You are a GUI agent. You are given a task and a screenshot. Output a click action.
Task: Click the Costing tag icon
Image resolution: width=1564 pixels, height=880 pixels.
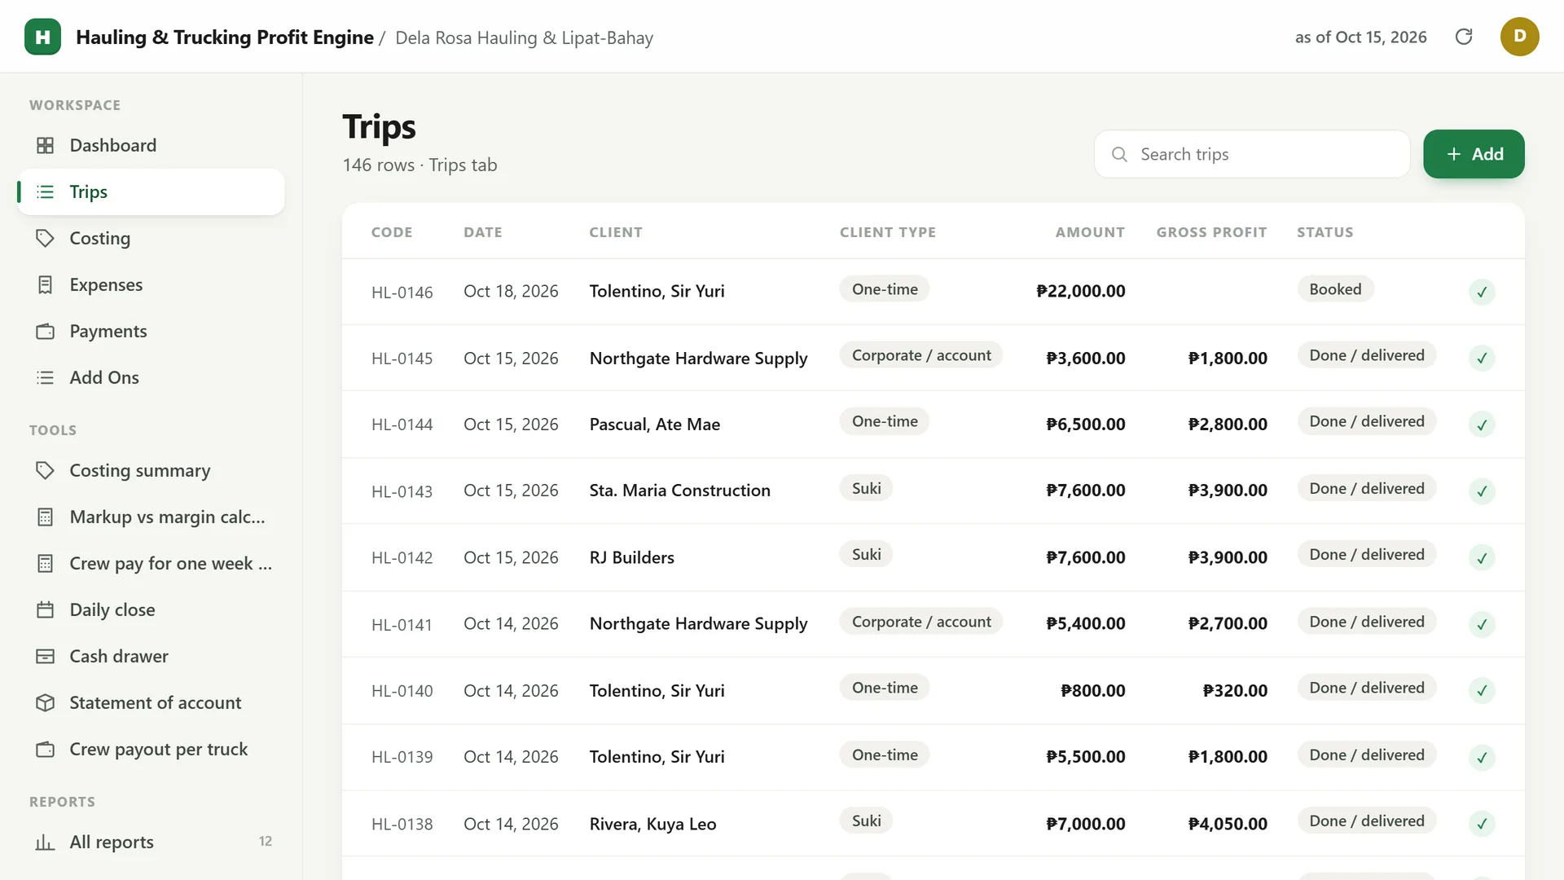(46, 238)
